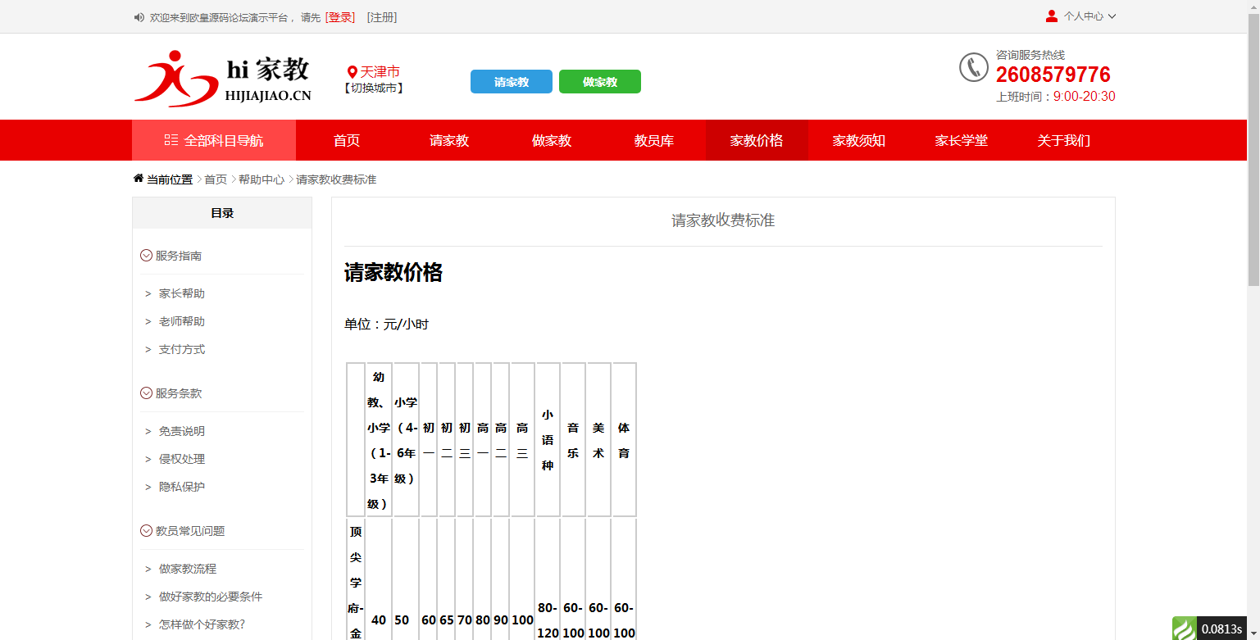Select 教员库 in the navigation menu

[x=653, y=140]
